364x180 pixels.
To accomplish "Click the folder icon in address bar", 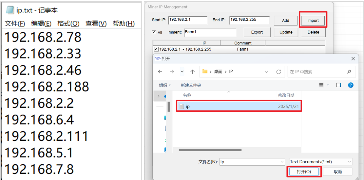I will click(x=204, y=72).
